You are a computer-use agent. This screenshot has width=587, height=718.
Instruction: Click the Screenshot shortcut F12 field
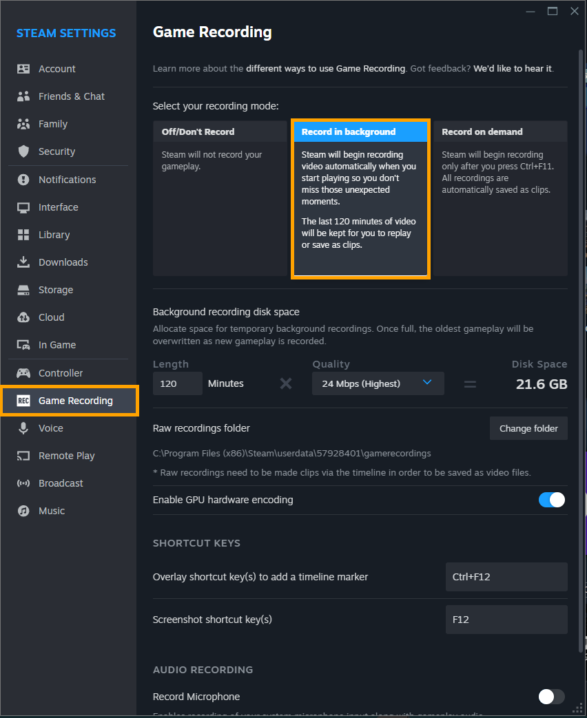[x=506, y=620]
